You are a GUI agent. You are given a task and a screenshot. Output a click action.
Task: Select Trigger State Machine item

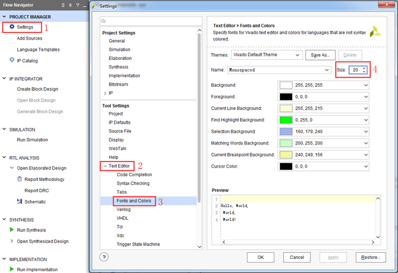(138, 244)
